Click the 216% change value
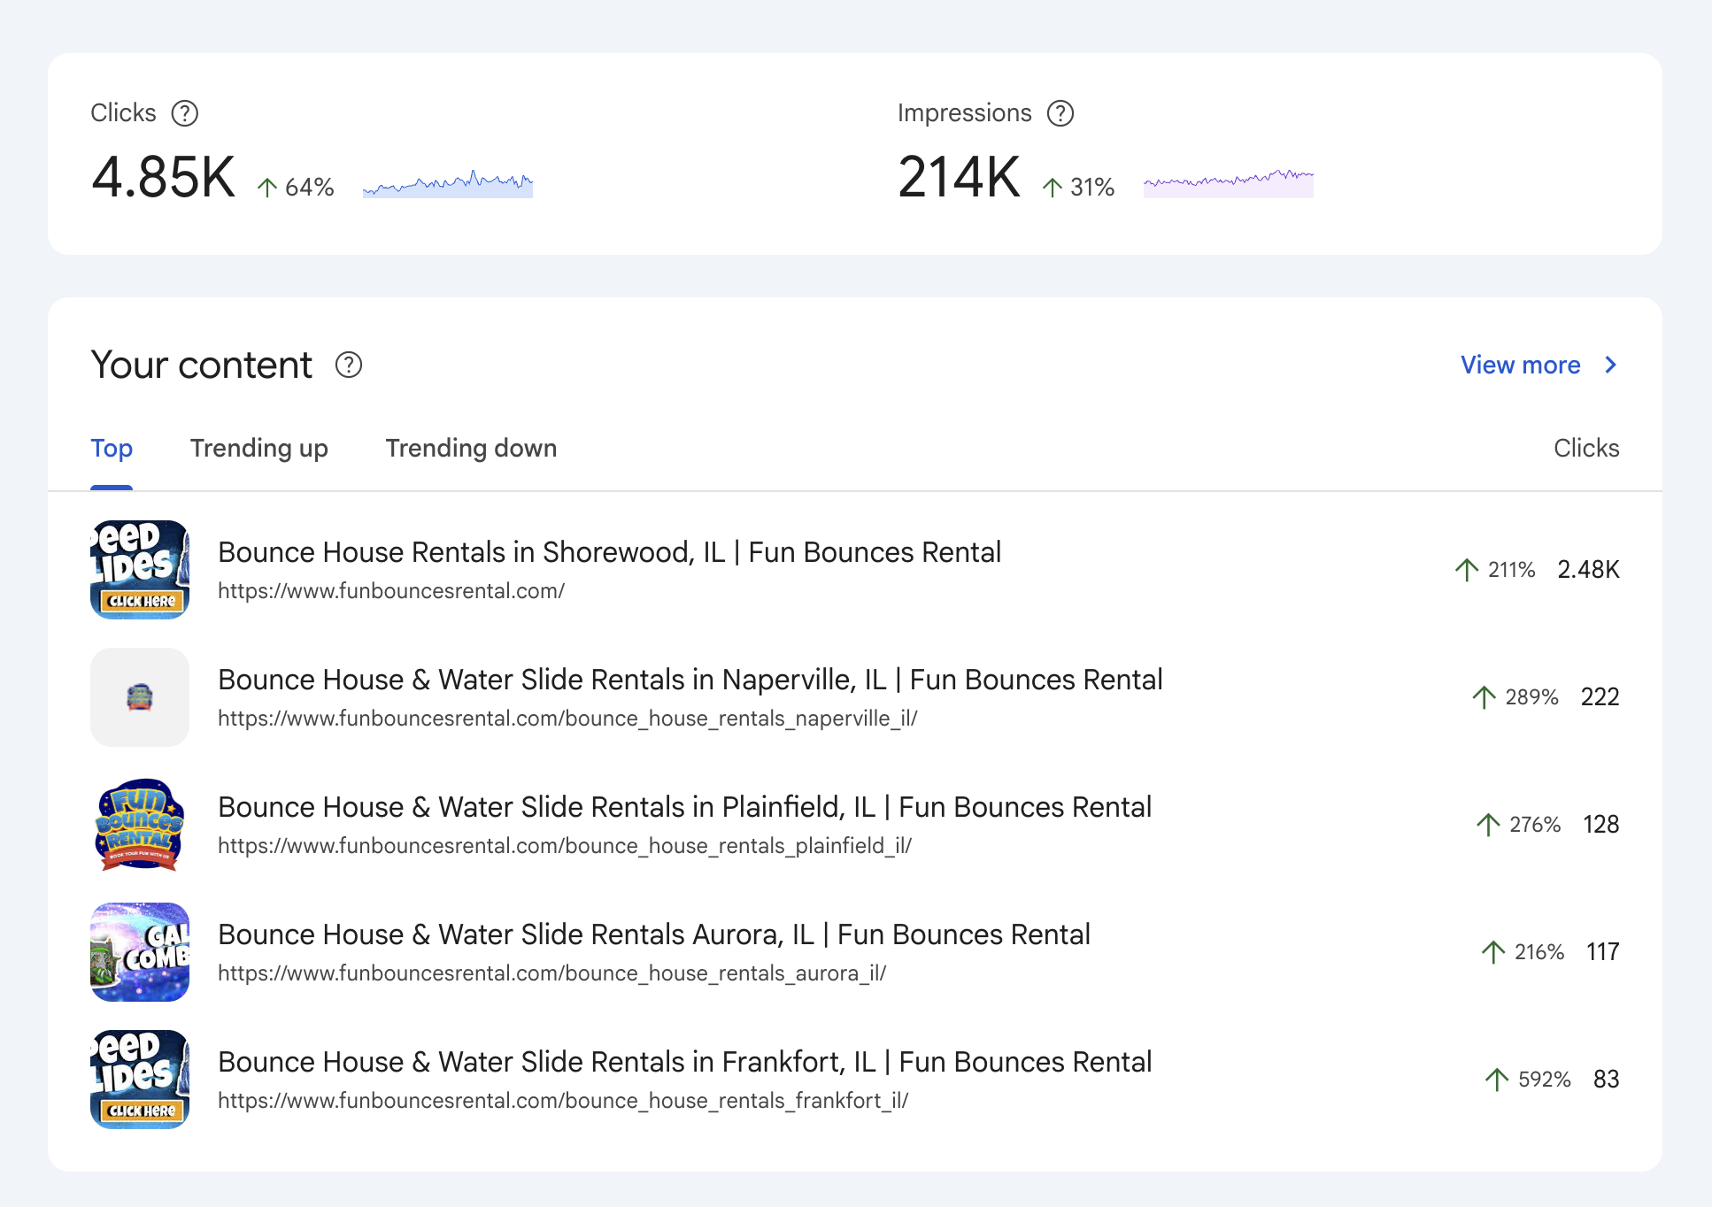This screenshot has height=1207, width=1712. point(1539,952)
